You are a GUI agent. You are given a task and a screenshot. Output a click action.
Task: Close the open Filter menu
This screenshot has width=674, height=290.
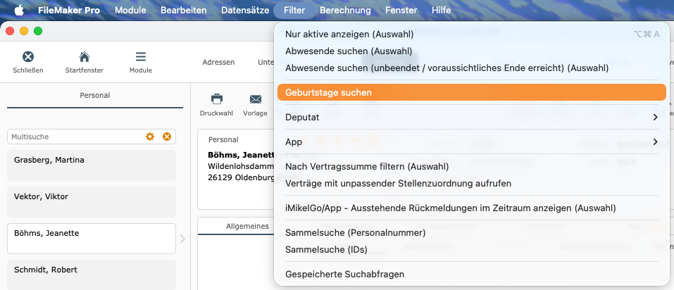pos(294,11)
